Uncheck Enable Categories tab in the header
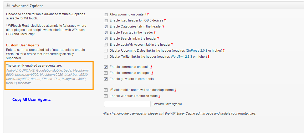Viewport: 307px width, 135px height. coord(106,26)
